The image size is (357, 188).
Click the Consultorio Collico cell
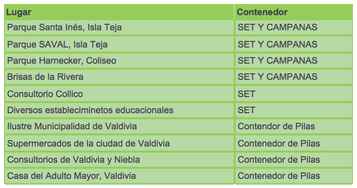119,93
